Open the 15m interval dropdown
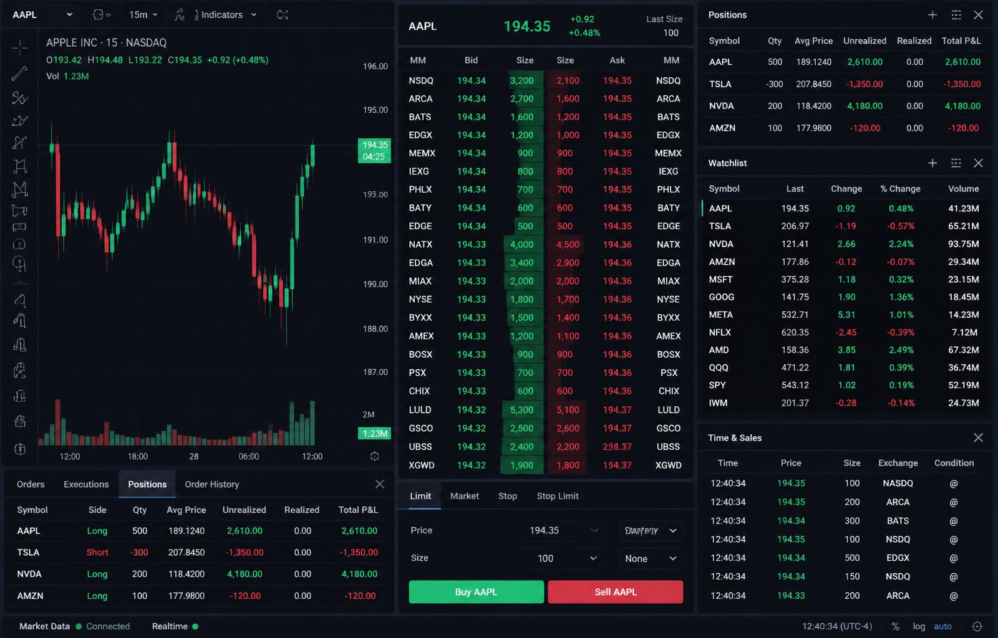This screenshot has width=998, height=638. tap(143, 14)
